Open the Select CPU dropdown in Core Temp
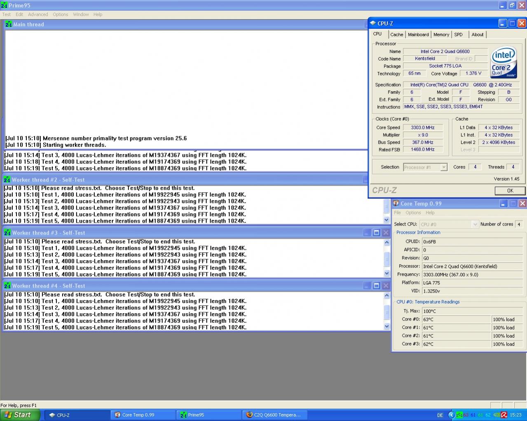Viewport: 527px width, 421px height. [475, 224]
